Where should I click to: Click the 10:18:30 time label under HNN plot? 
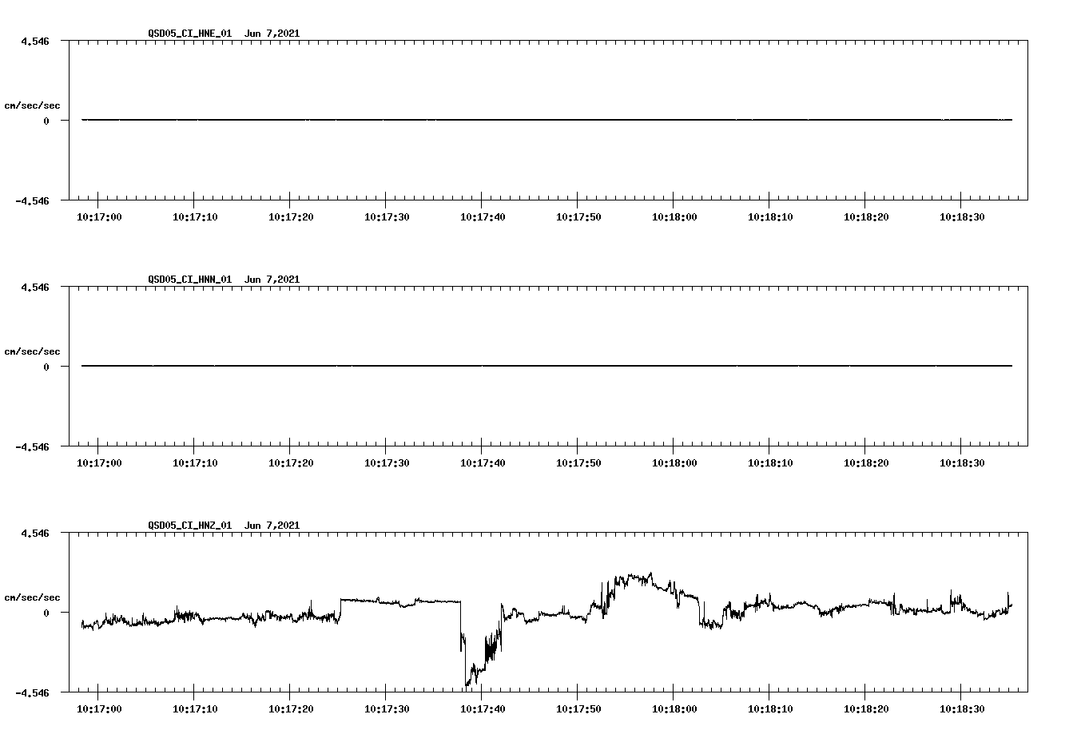point(962,463)
